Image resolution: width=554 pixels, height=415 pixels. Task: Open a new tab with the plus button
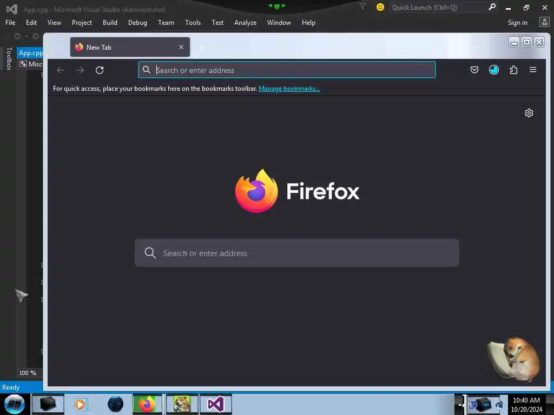click(x=202, y=47)
